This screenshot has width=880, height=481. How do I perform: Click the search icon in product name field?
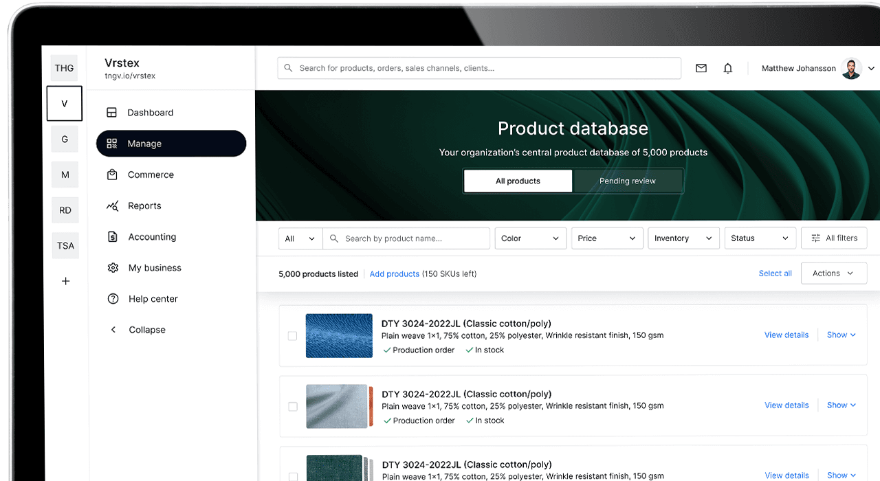(334, 238)
